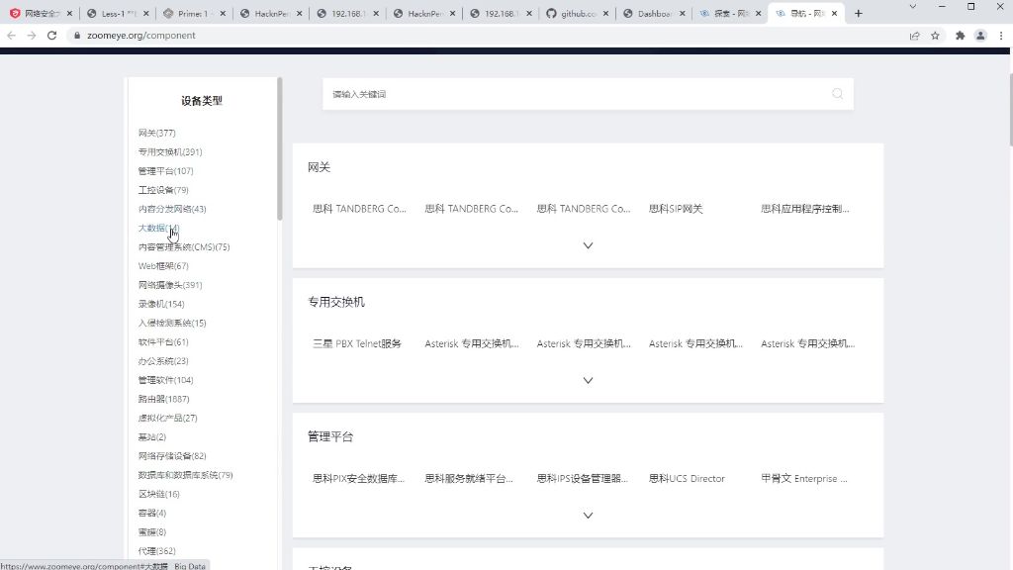Switch to the Prime: 1 tab

coord(194,13)
